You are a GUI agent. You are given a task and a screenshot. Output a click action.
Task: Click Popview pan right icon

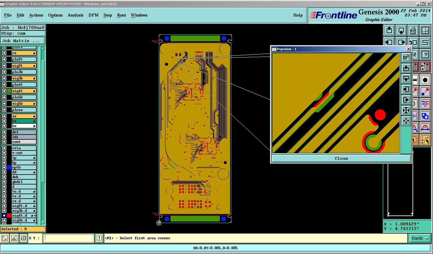pyautogui.click(x=406, y=100)
